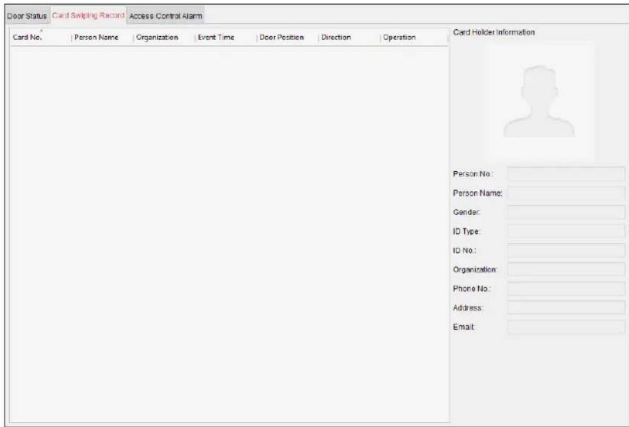Sort by the Organization column header
The height and width of the screenshot is (427, 629).
[x=163, y=37]
